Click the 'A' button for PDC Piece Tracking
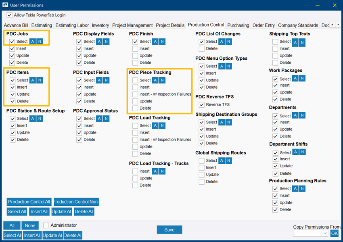Image resolution: width=343 pixels, height=242 pixels. (x=155, y=80)
